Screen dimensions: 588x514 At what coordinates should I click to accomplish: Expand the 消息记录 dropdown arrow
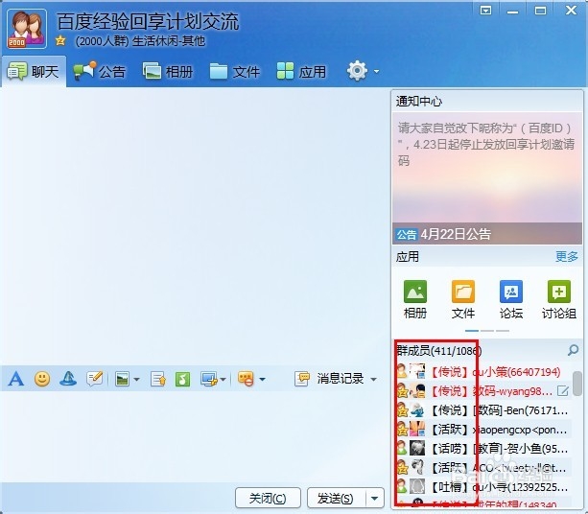coord(373,380)
